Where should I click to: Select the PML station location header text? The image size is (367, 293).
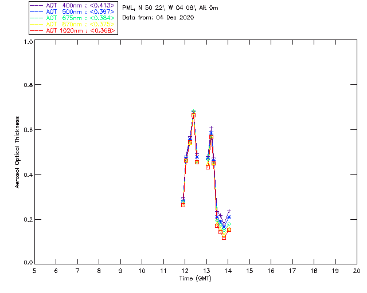coord(170,7)
